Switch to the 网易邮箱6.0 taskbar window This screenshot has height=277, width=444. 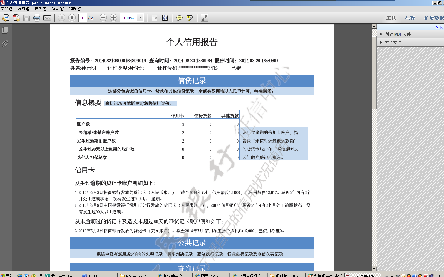212,275
